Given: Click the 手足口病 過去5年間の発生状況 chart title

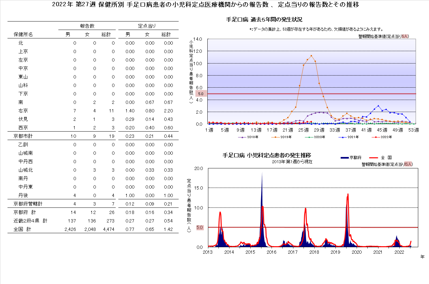Looking at the screenshot, I should tap(264, 20).
